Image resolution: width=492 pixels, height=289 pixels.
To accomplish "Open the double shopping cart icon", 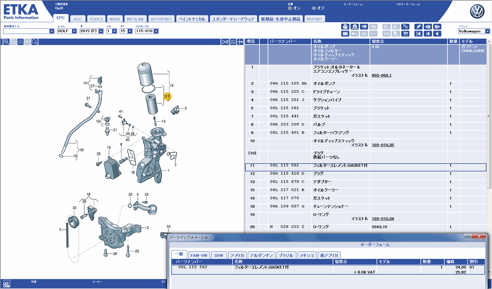I will click(405, 27).
